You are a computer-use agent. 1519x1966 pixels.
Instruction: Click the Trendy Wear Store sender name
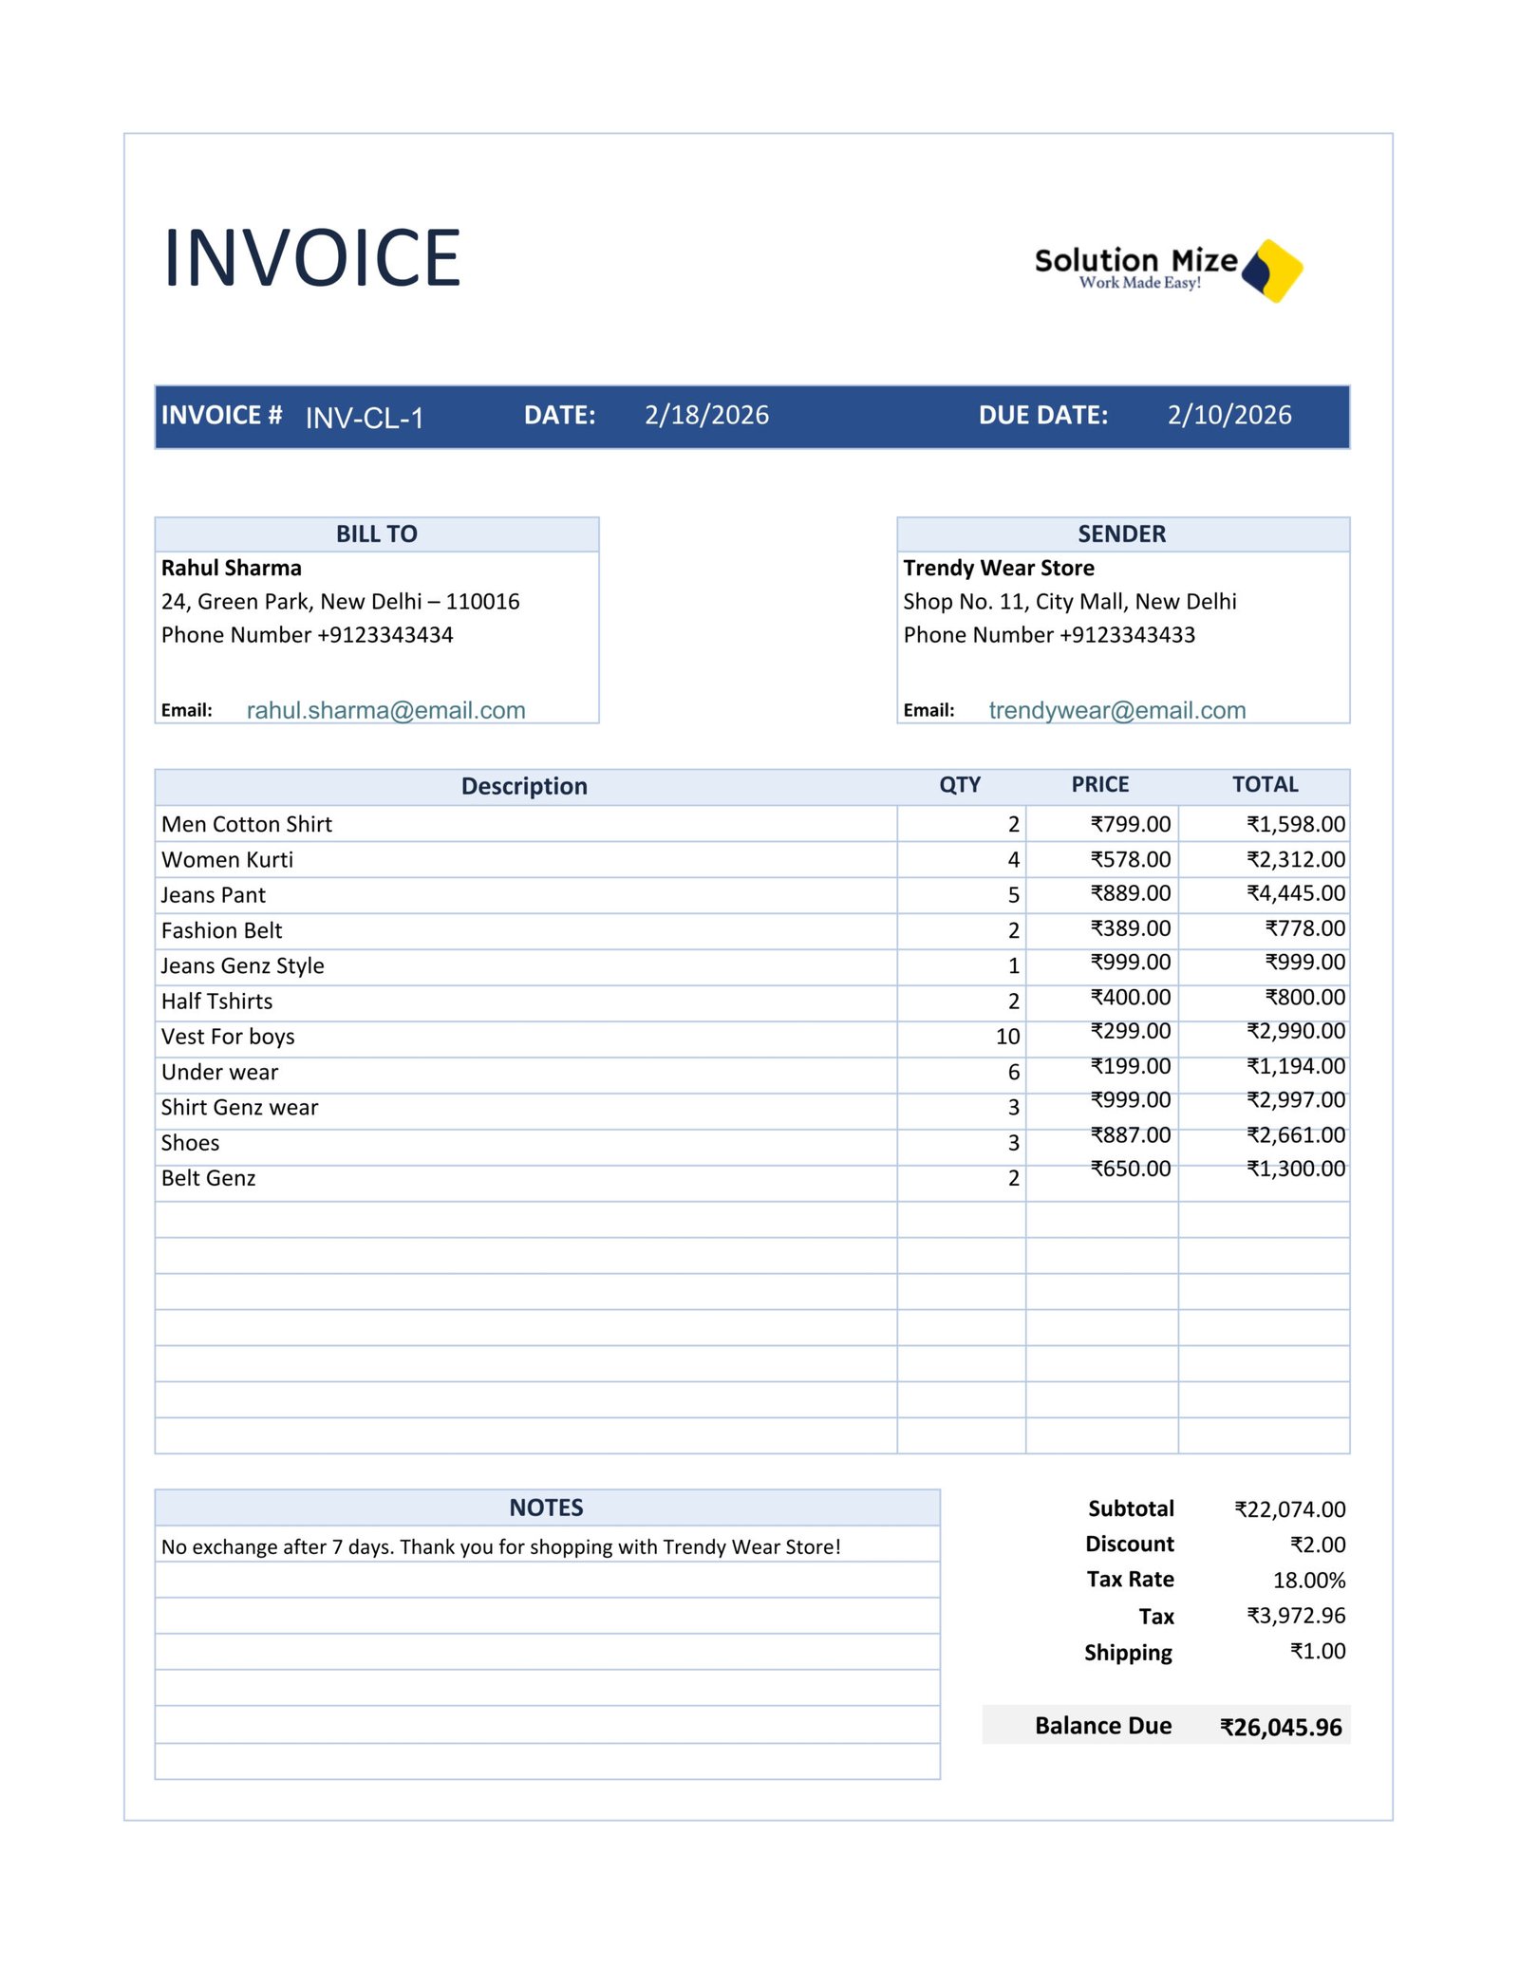[998, 568]
